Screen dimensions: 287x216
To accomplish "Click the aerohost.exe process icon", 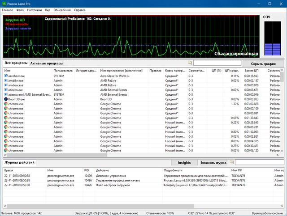I will (6, 76).
